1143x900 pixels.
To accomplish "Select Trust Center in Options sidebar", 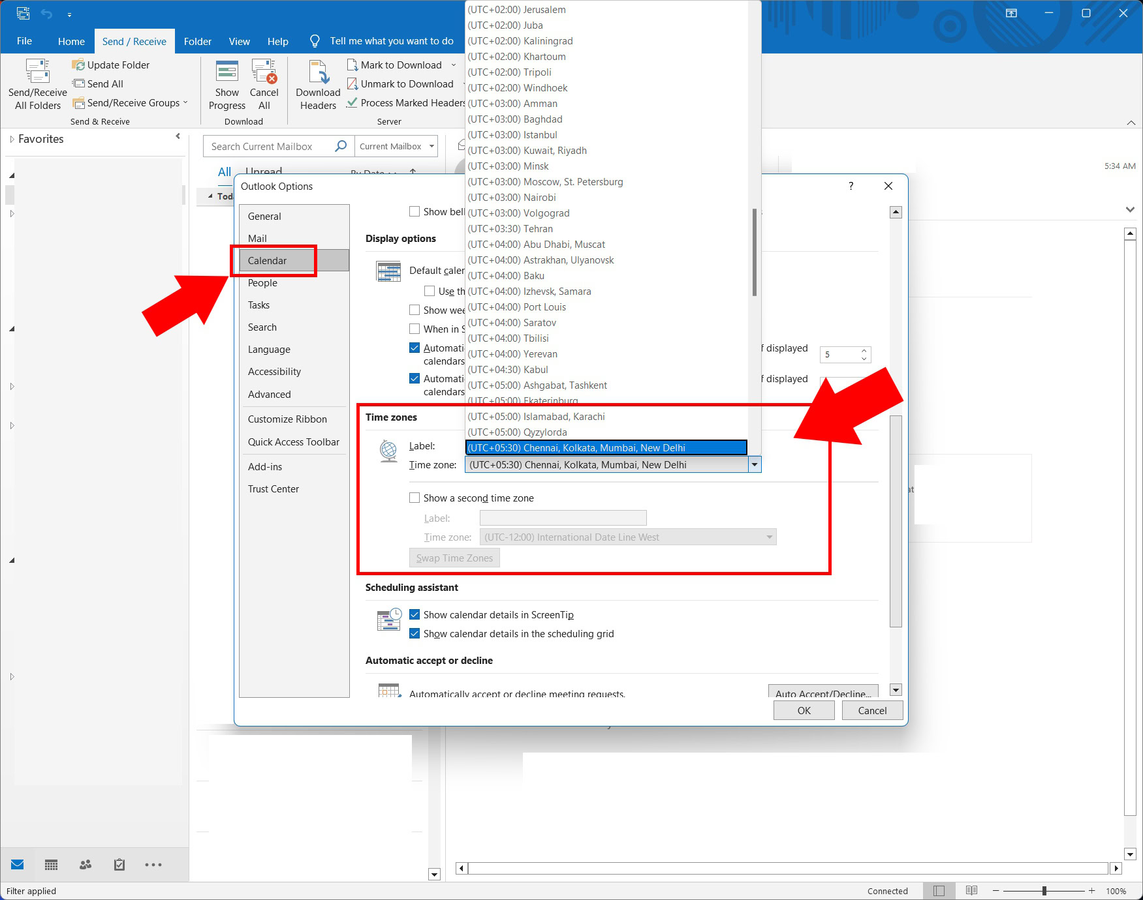I will 274,488.
